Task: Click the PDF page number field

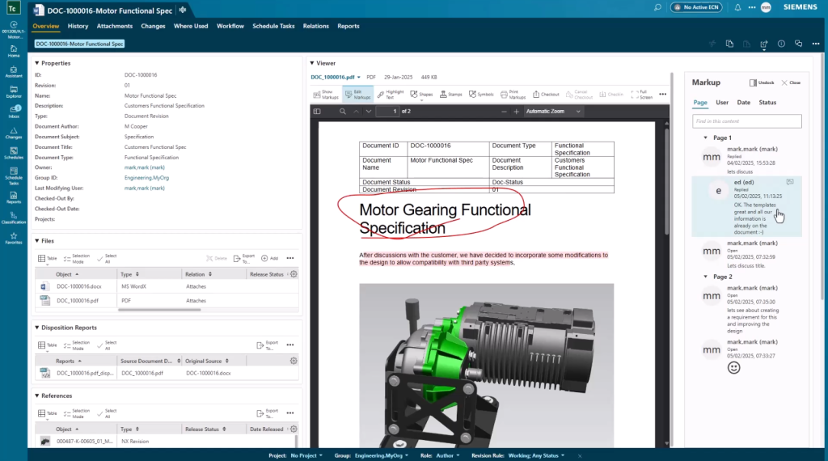Action: (387, 112)
